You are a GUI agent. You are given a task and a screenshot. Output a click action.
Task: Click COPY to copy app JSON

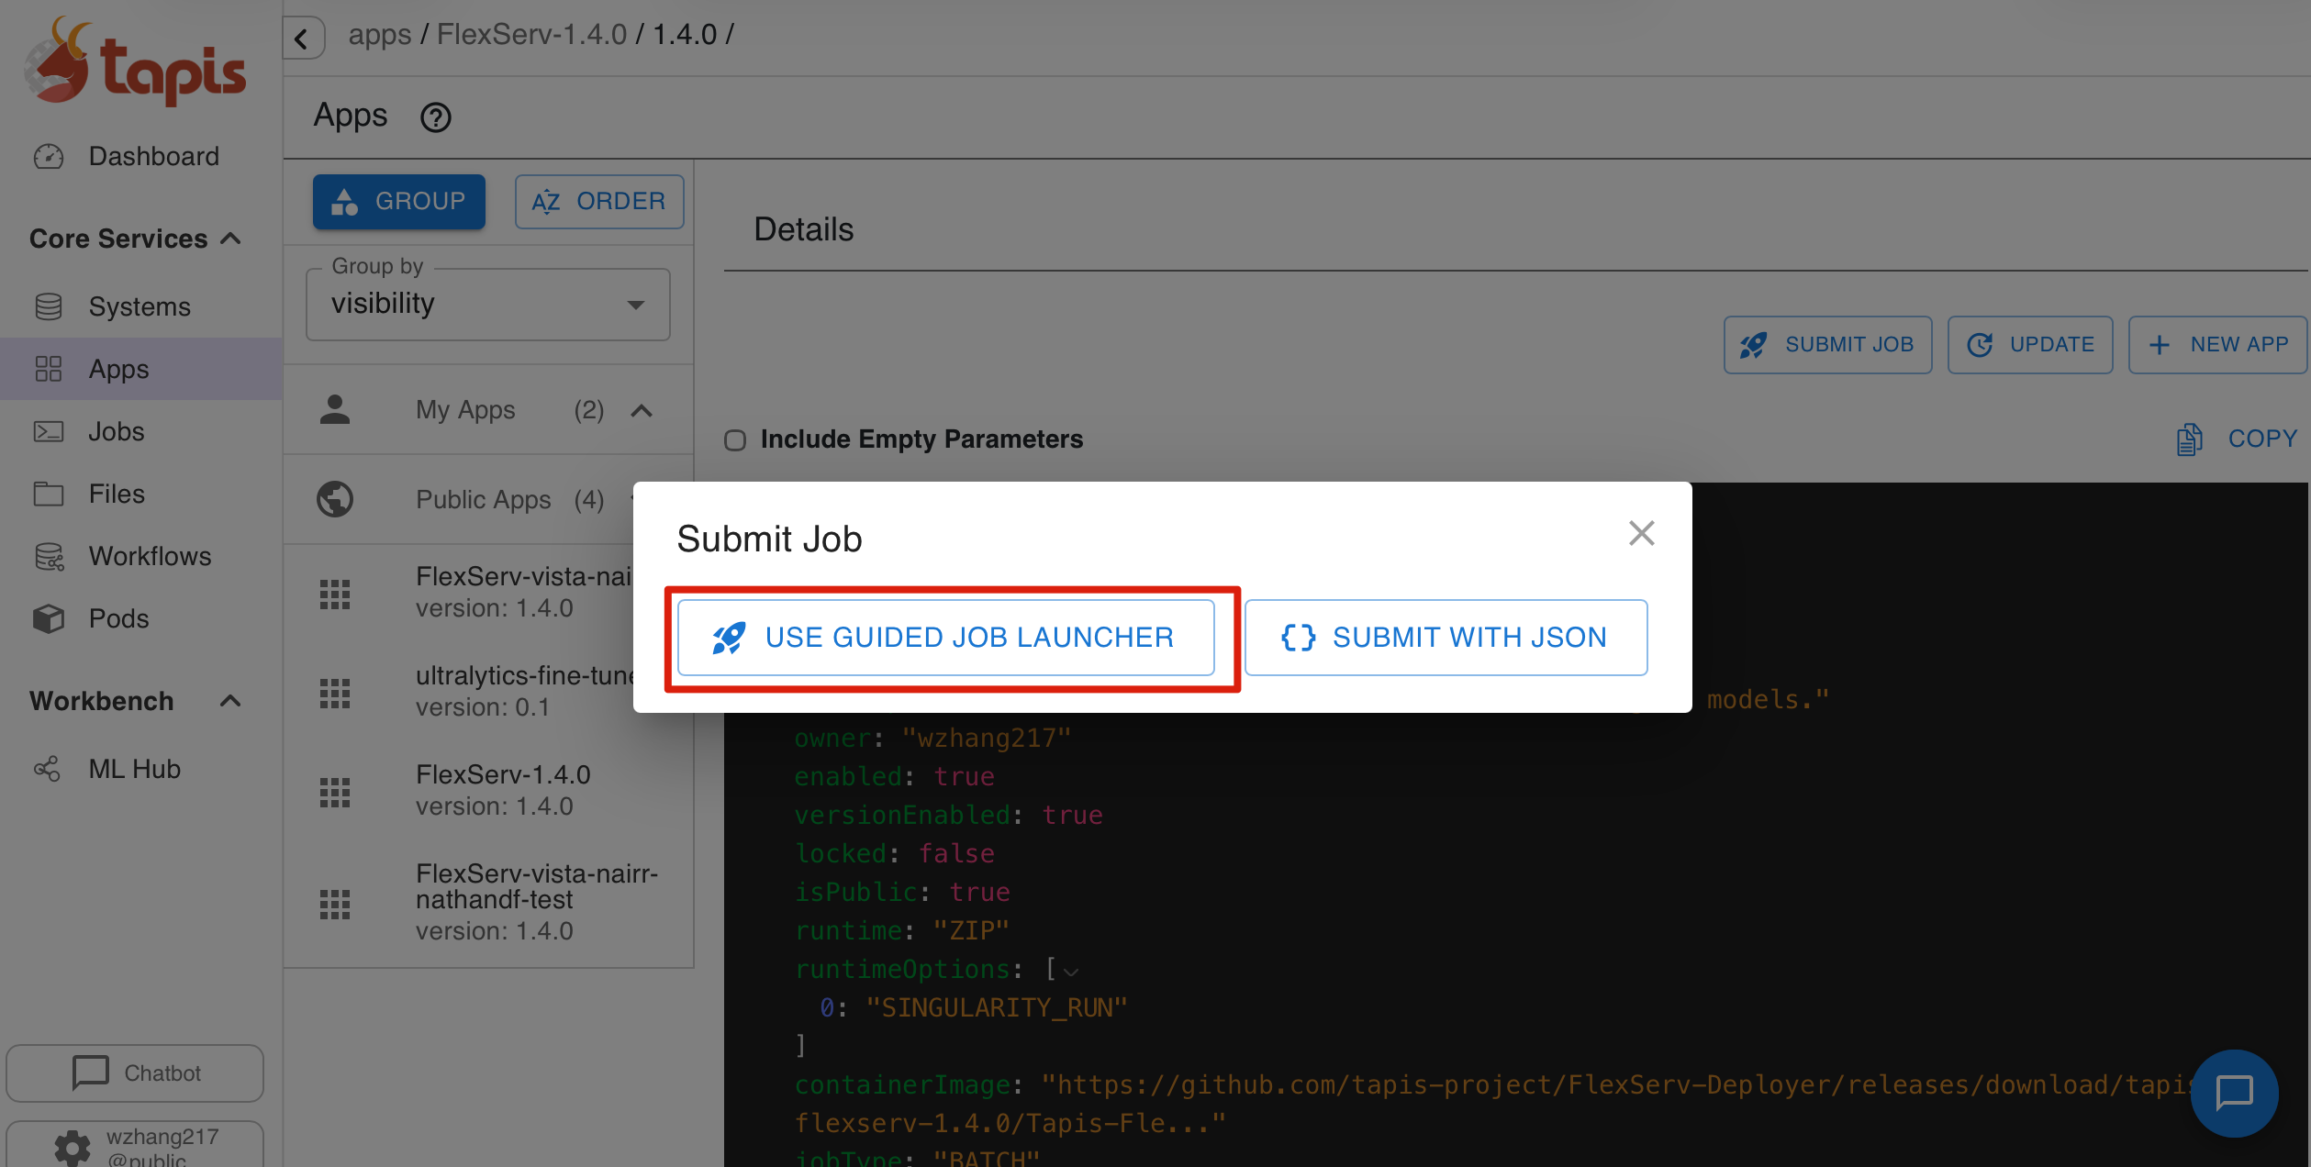point(2238,439)
